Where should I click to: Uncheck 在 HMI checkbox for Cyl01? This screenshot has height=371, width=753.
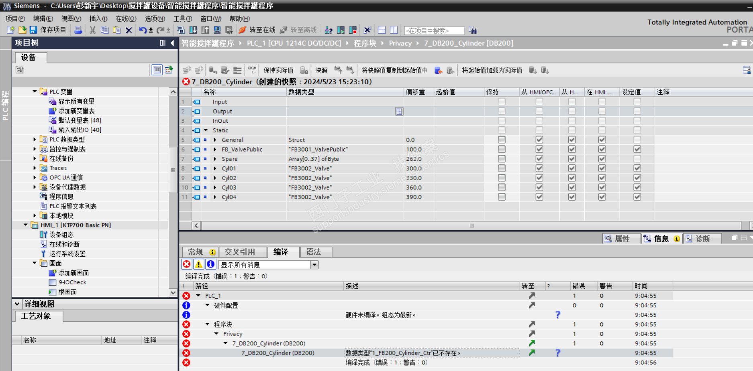602,168
